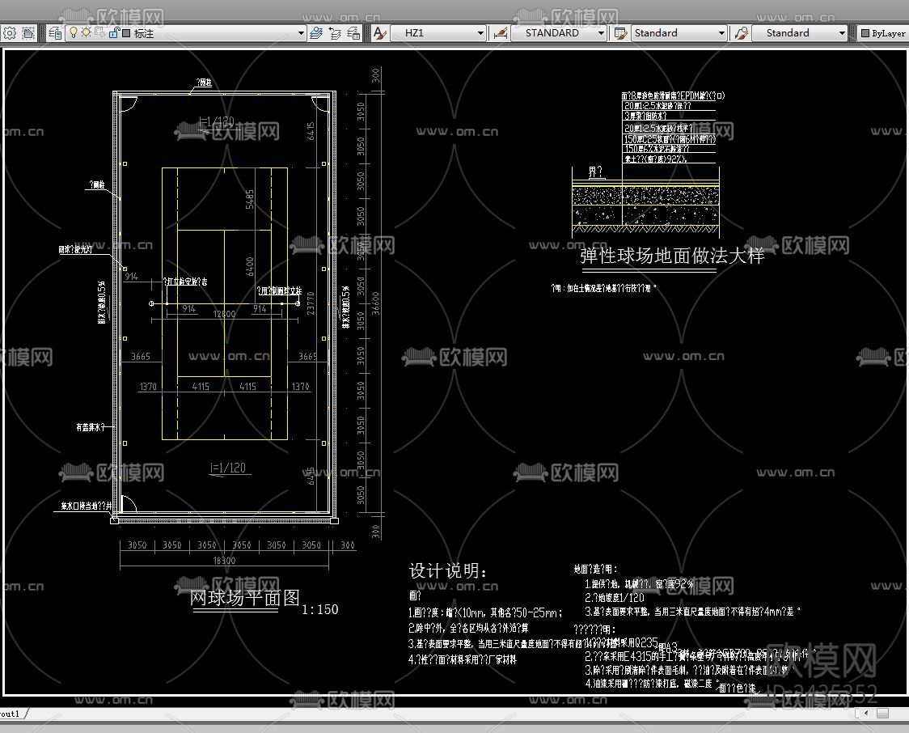Click the 12800 dimension near the net

pos(224,314)
